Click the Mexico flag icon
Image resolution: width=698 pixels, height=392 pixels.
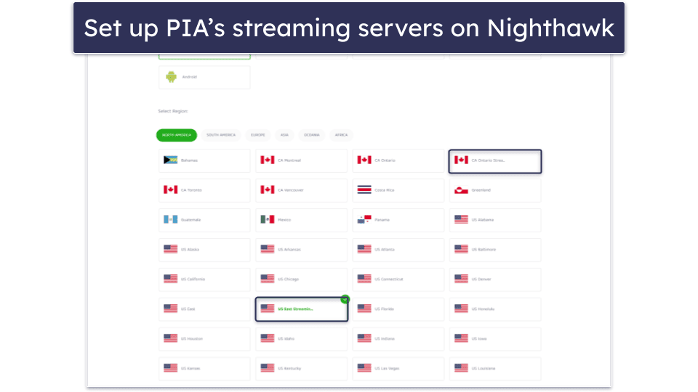[x=268, y=220]
